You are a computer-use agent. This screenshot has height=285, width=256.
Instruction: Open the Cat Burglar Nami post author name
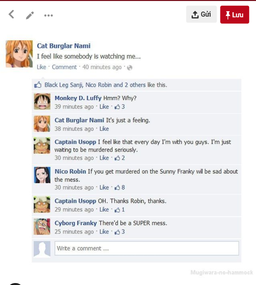click(64, 46)
